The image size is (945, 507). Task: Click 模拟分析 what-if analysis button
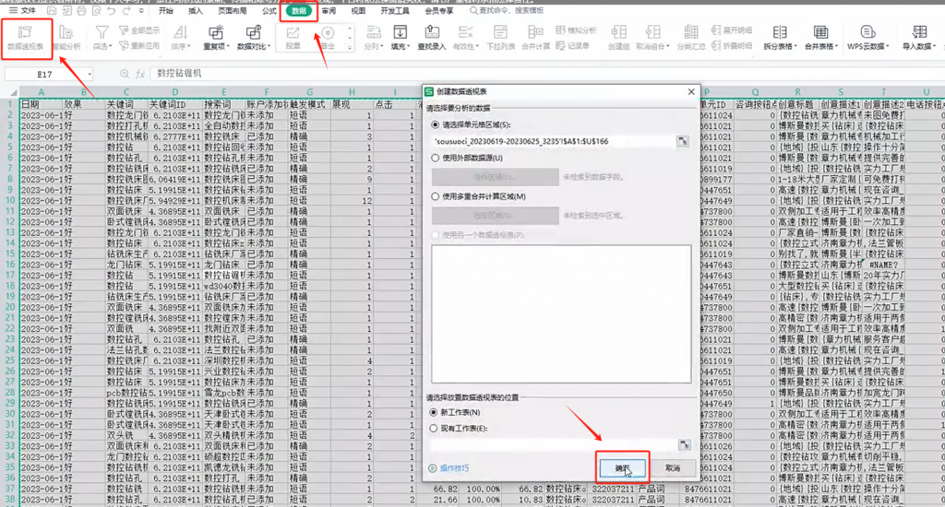pos(576,30)
